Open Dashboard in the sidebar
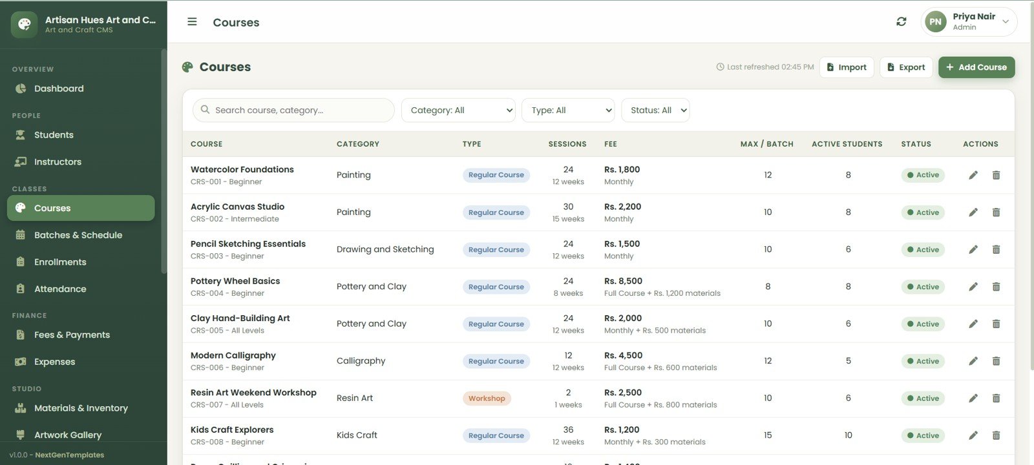 tap(81, 88)
